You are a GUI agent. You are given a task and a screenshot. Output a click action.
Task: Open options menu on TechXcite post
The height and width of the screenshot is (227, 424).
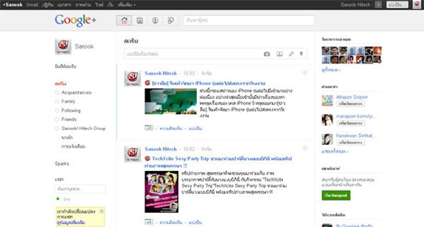(305, 148)
